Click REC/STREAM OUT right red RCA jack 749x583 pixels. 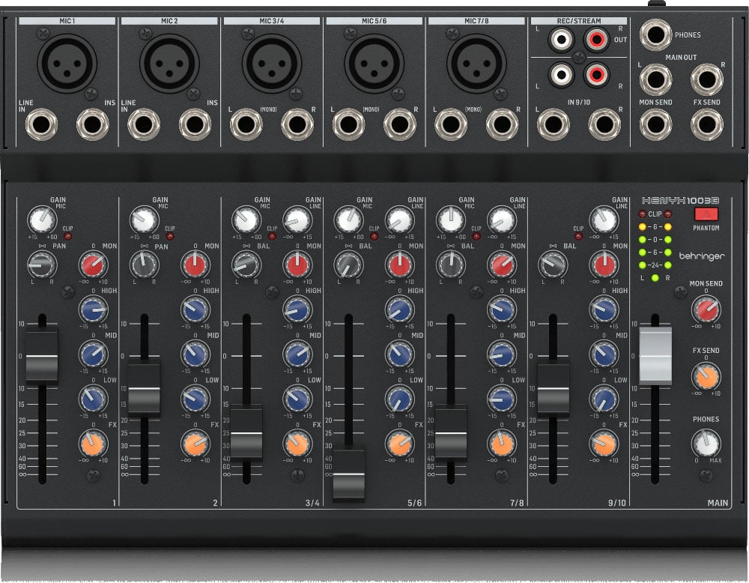(x=596, y=39)
